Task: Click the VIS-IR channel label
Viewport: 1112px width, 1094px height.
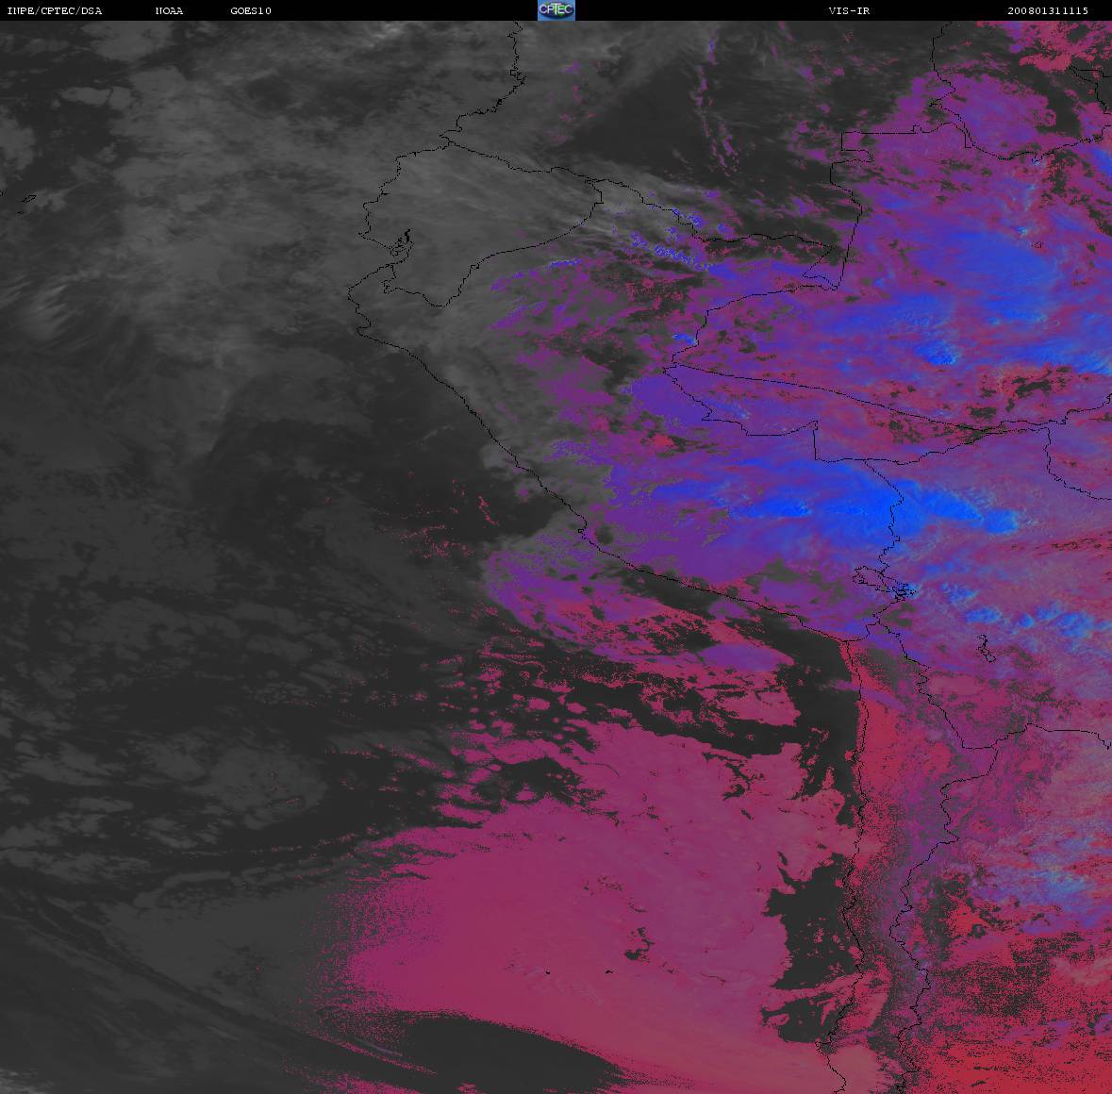Action: click(849, 10)
